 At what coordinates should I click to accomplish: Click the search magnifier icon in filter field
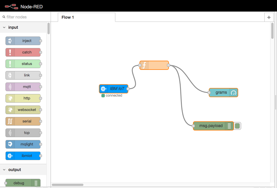pos(4,17)
